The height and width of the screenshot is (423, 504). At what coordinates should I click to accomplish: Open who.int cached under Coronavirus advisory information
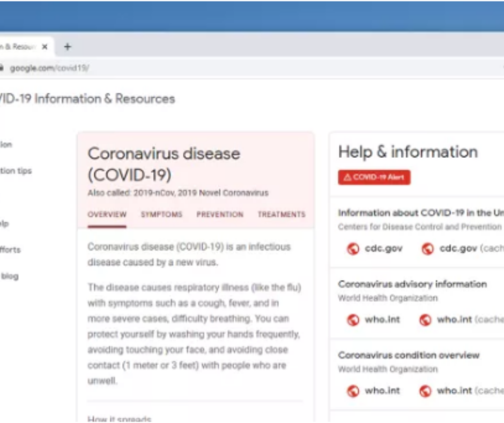point(470,319)
